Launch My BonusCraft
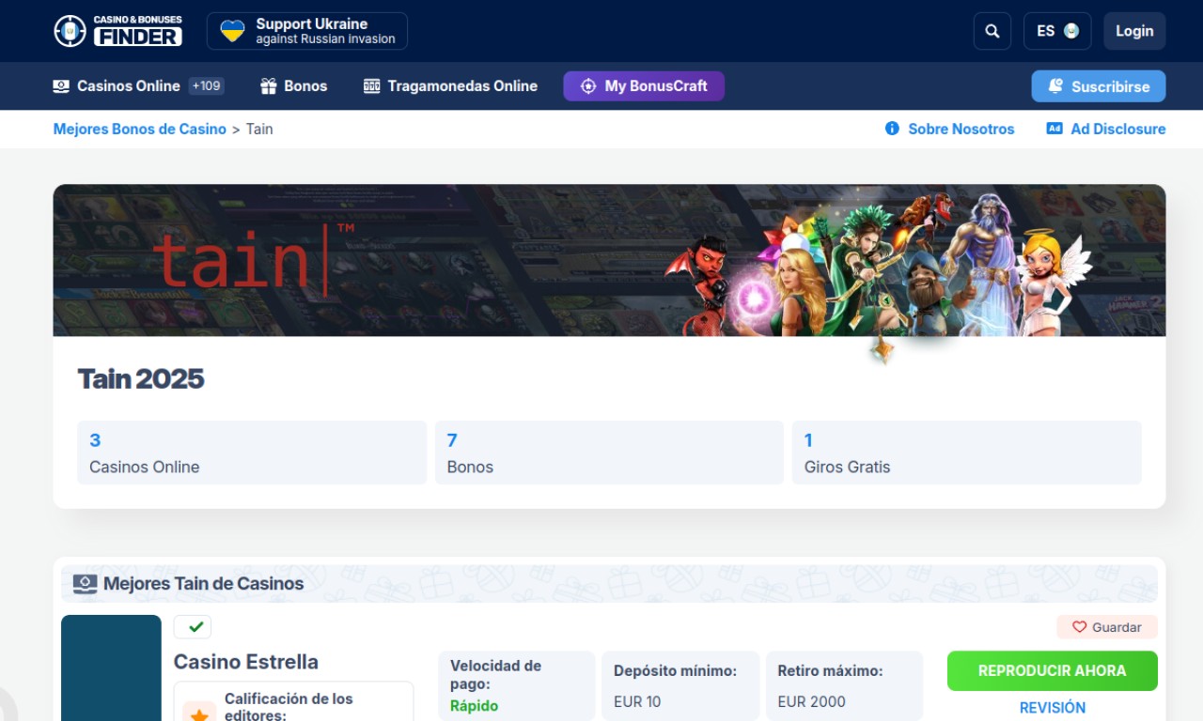 pyautogui.click(x=644, y=86)
